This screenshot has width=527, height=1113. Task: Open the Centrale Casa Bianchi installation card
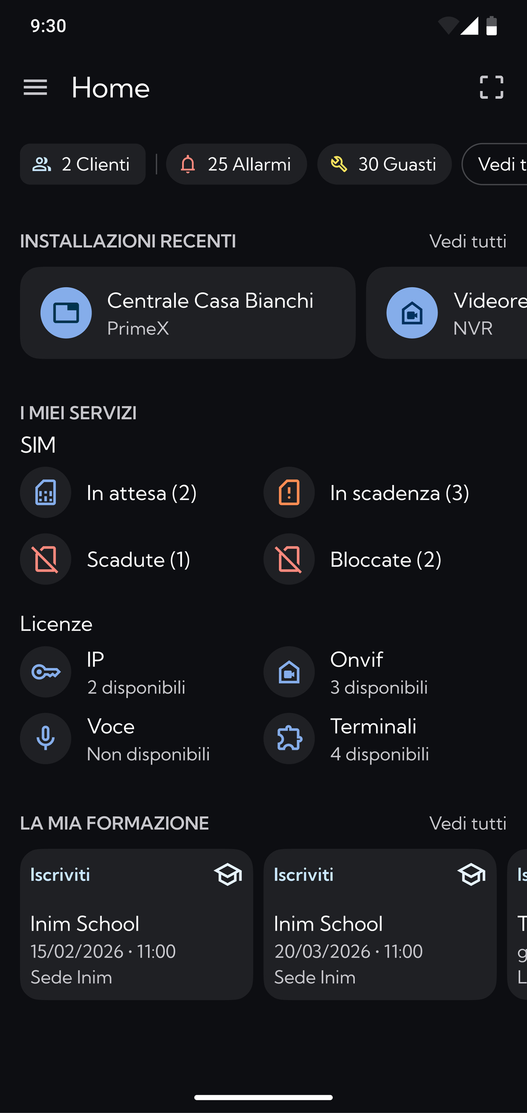187,313
